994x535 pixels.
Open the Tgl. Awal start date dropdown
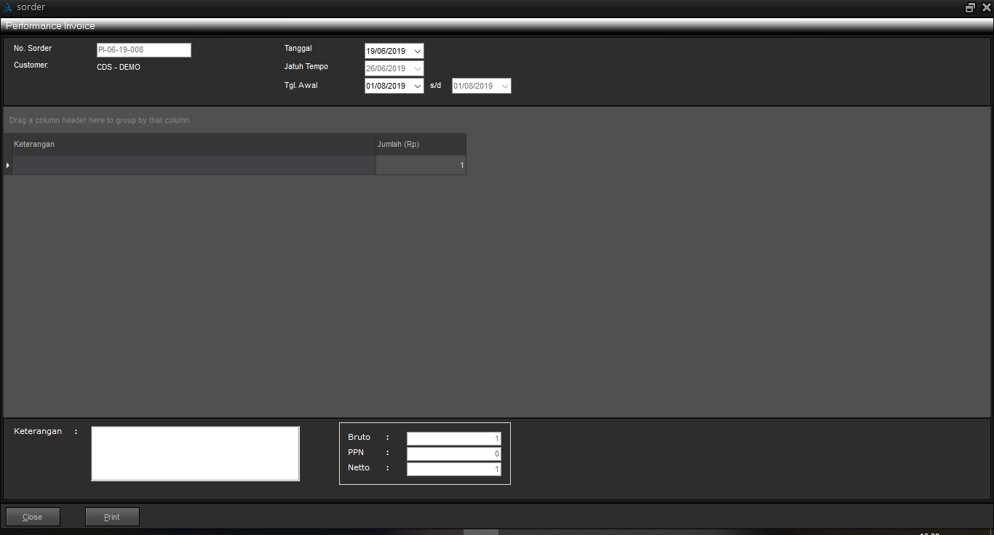click(417, 86)
